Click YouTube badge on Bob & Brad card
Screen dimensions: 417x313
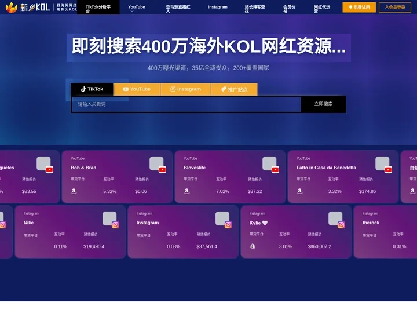tap(162, 170)
